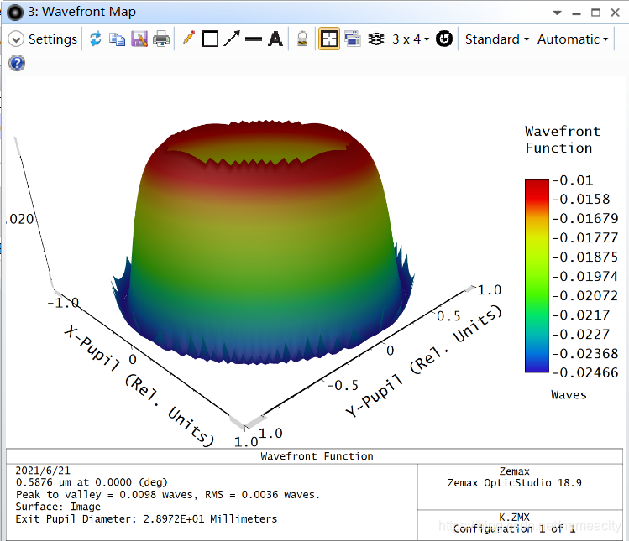The image size is (629, 541).
Task: Click the Zemax OpticStudio 18.9 text
Action: coord(515,483)
